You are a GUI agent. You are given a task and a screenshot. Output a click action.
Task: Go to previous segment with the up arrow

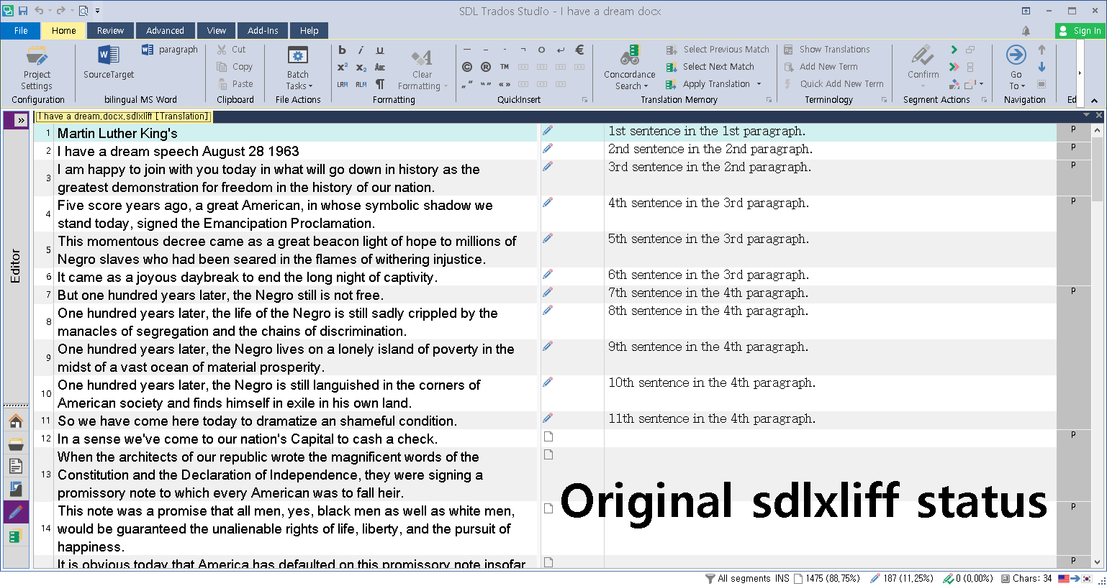pyautogui.click(x=1042, y=50)
